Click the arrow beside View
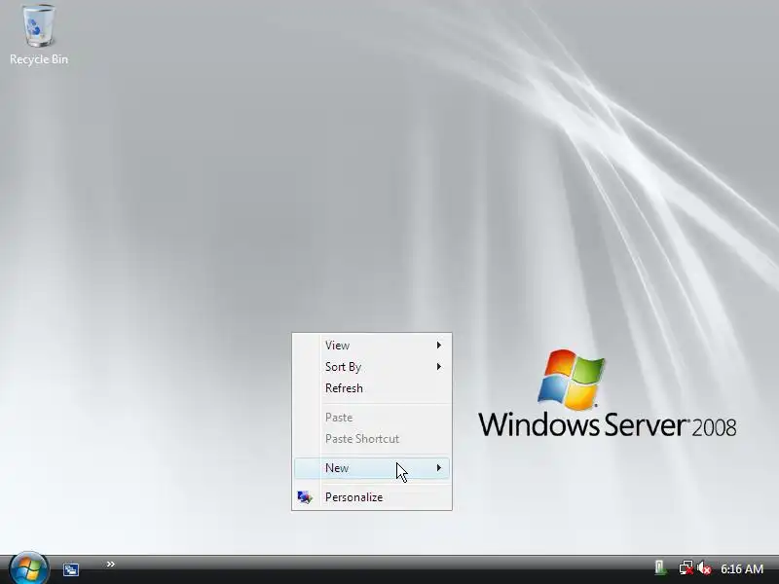The image size is (779, 584). tap(439, 346)
